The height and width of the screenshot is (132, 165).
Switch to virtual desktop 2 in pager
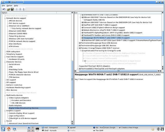pos(33,128)
